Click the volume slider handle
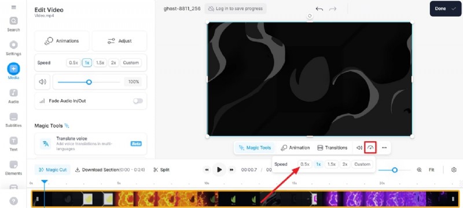The height and width of the screenshot is (208, 463). click(89, 82)
